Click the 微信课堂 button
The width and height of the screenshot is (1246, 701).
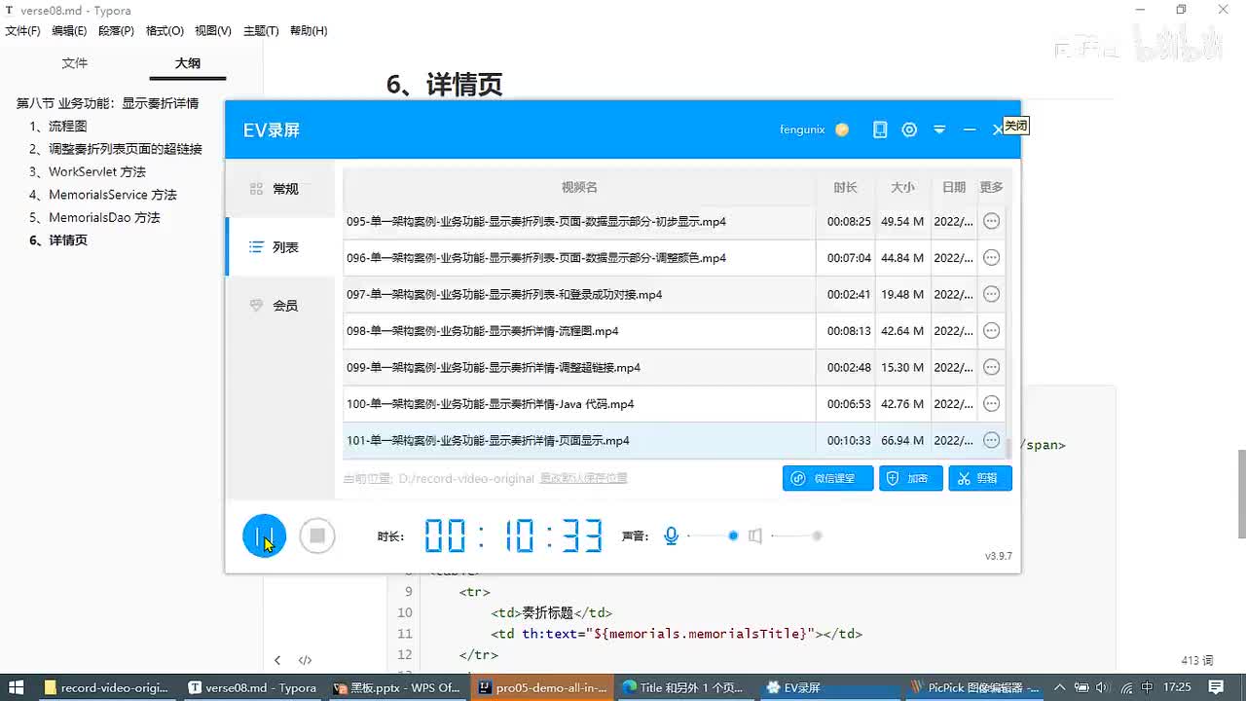[827, 478]
